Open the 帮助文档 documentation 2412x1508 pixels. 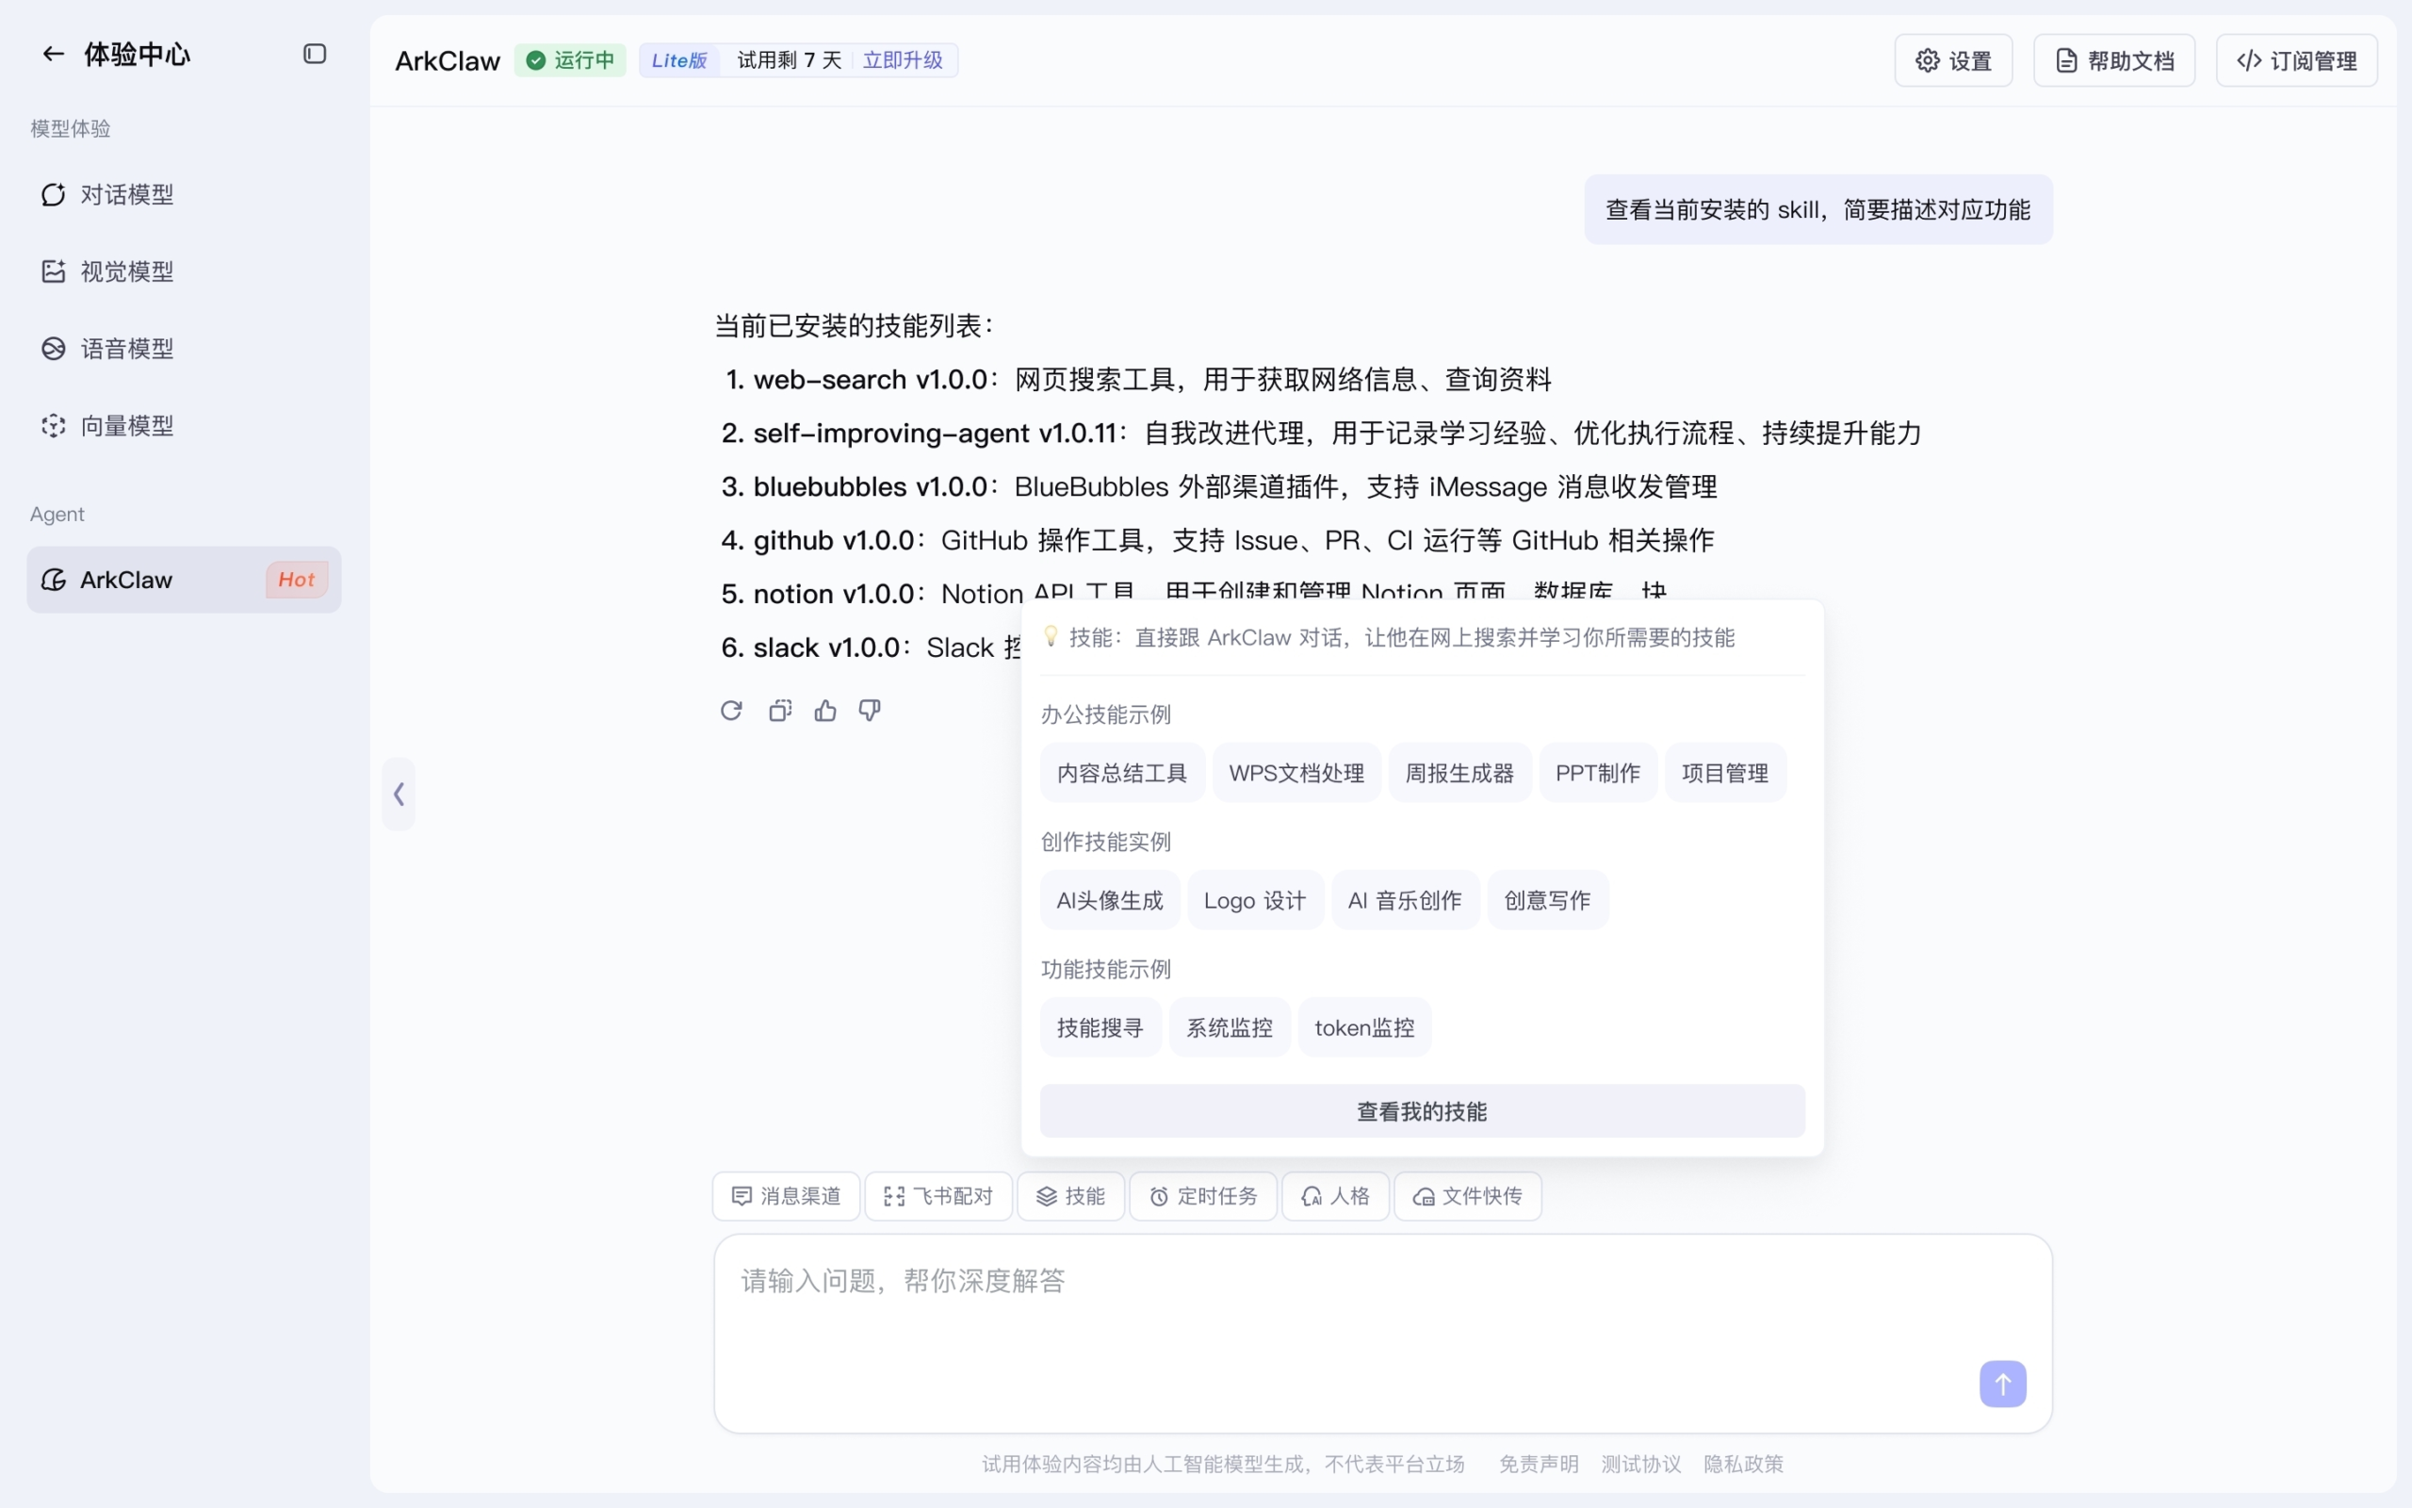pos(2114,59)
